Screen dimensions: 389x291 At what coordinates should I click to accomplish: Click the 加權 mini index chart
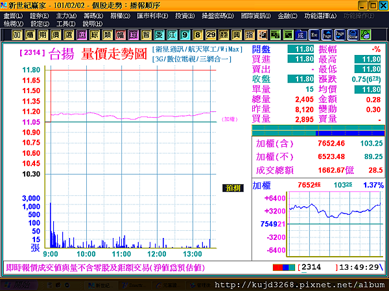[335, 224]
